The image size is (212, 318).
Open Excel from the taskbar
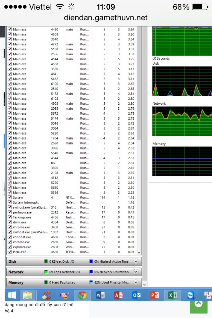click(172, 295)
